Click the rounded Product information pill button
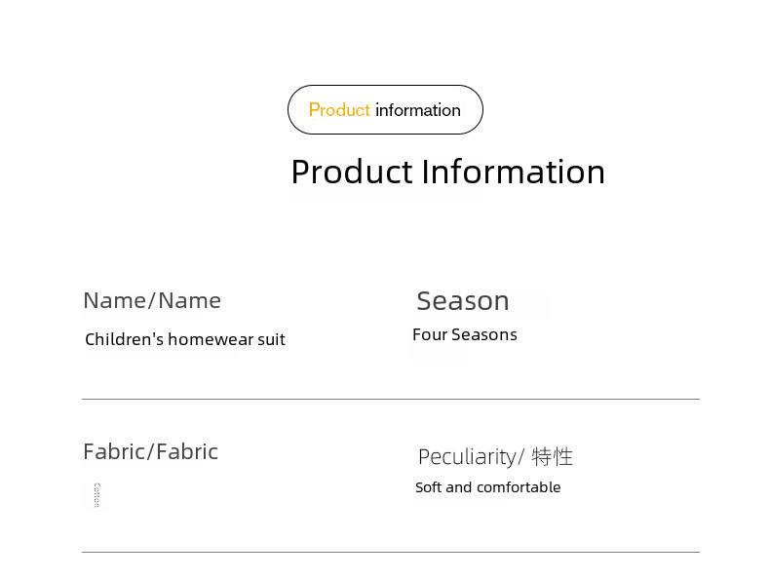770x580 pixels. (x=385, y=109)
